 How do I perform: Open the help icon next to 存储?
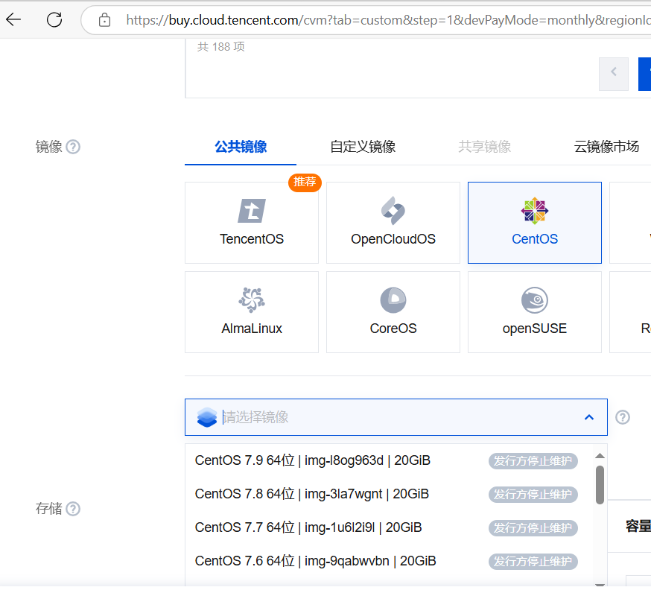coord(73,509)
